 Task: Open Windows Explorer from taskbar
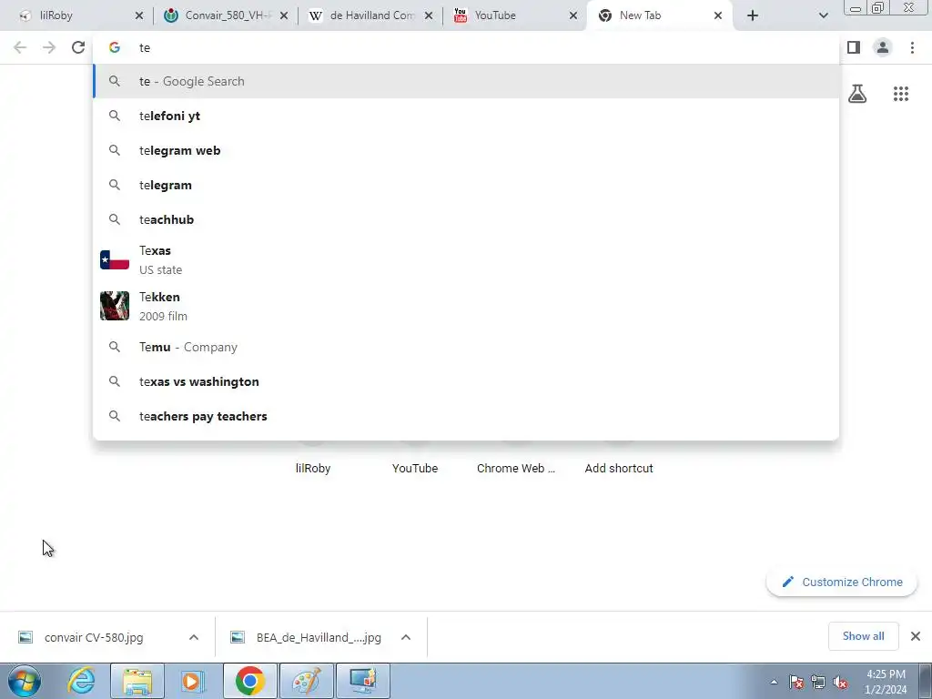(x=137, y=681)
